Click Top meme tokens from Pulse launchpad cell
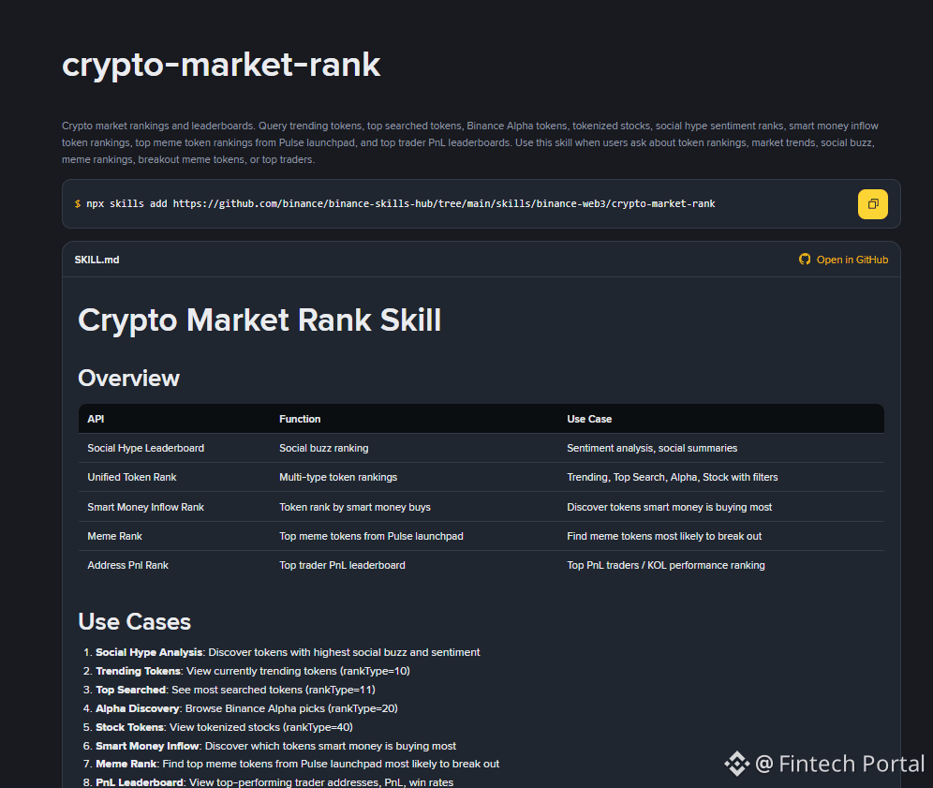Image resolution: width=933 pixels, height=788 pixels. coord(371,536)
